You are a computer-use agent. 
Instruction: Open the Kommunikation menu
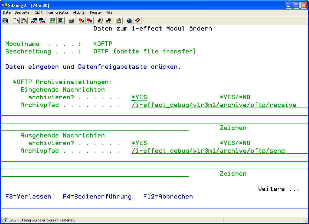click(x=57, y=12)
